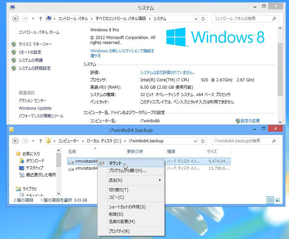Click Windows の新しいエディションで機能を増やす link
Screen dimensions: 289x239
click(122, 53)
